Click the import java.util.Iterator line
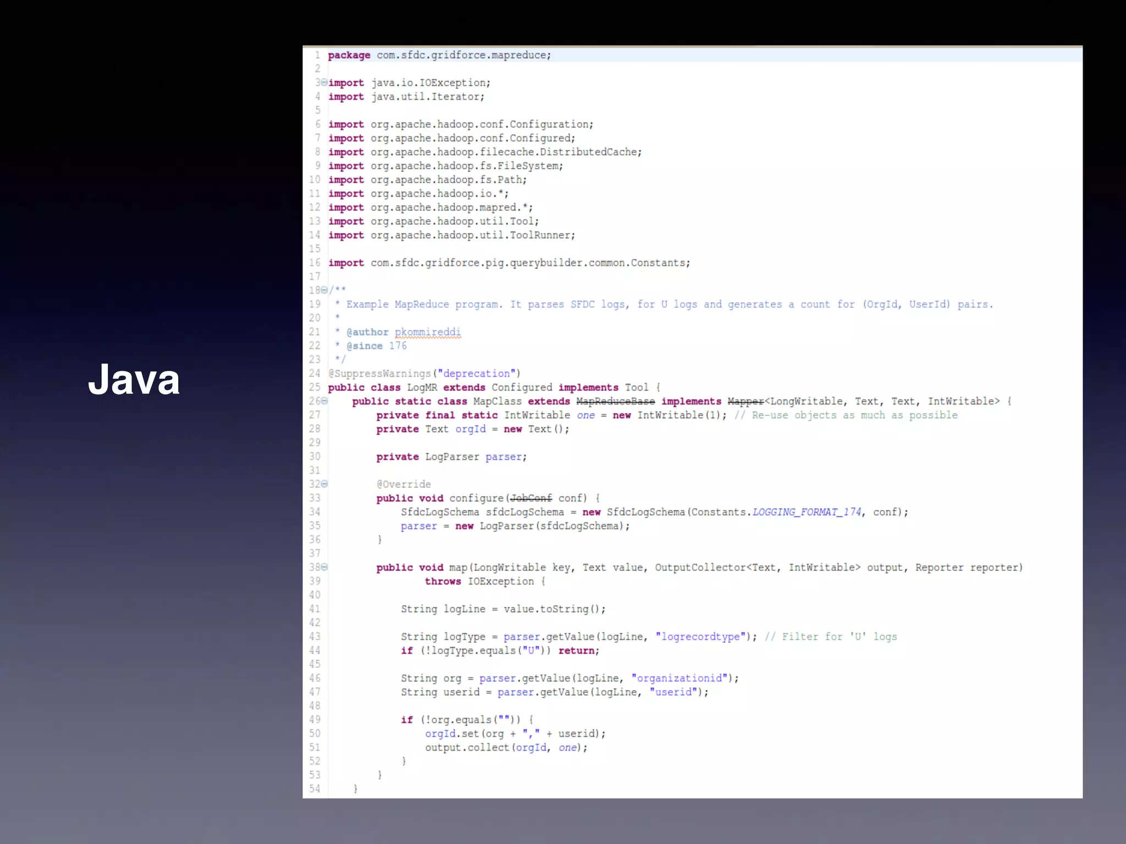Screen dimensions: 1126x844 pyautogui.click(x=406, y=97)
